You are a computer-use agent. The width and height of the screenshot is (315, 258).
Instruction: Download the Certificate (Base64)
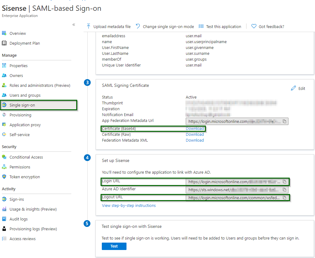(x=195, y=128)
